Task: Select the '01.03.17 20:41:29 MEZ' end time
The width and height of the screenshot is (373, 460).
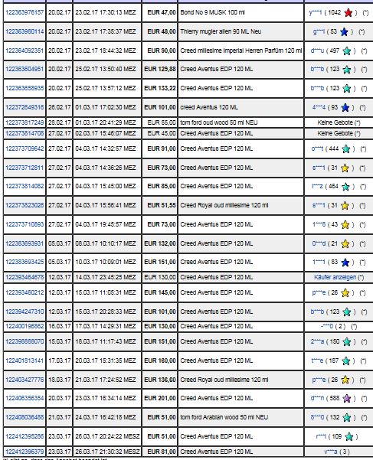Action: 106,122
